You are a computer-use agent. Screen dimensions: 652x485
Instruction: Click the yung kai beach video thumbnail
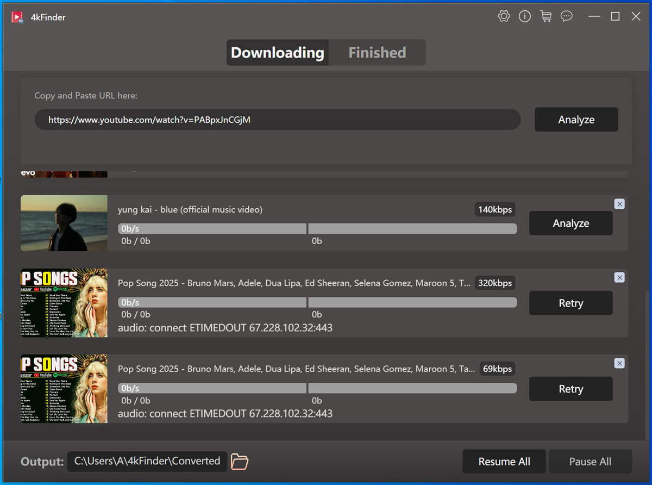[x=64, y=223]
